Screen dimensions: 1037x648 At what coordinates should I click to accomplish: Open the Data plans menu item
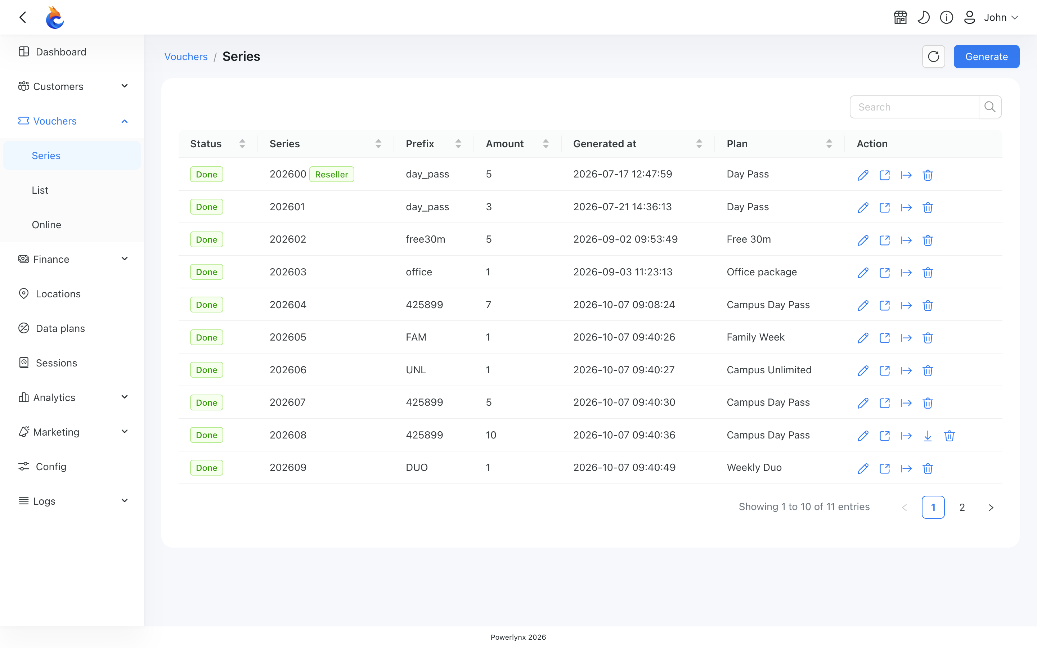point(72,328)
